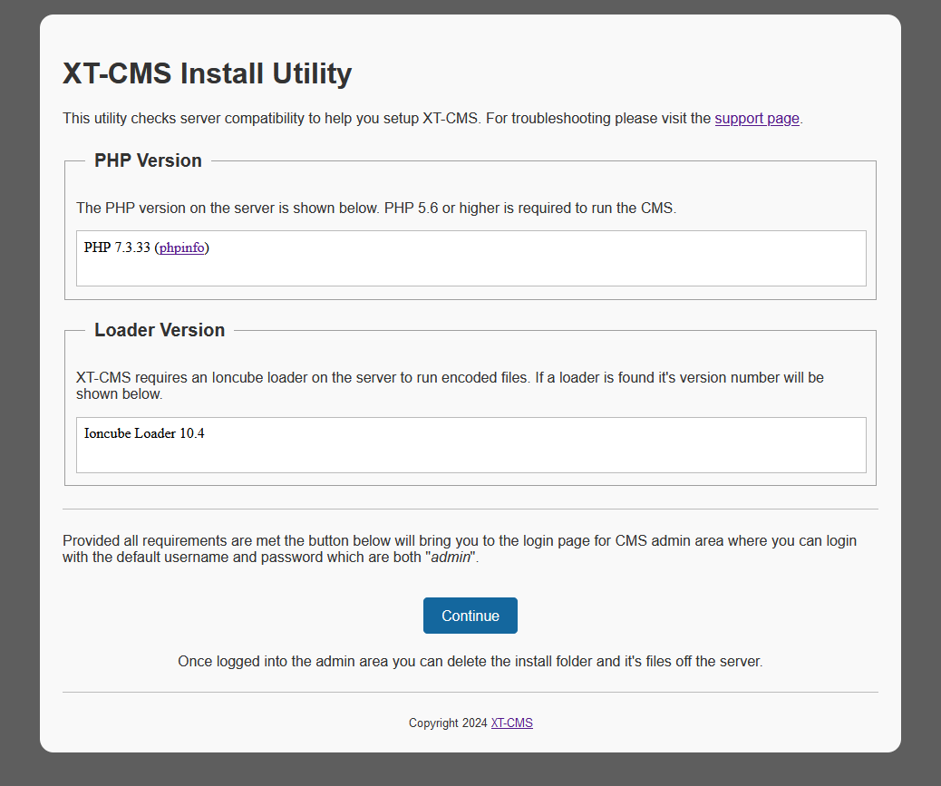Click the 'Provided all requirements are met' paragraph
The image size is (941, 786).
[459, 549]
